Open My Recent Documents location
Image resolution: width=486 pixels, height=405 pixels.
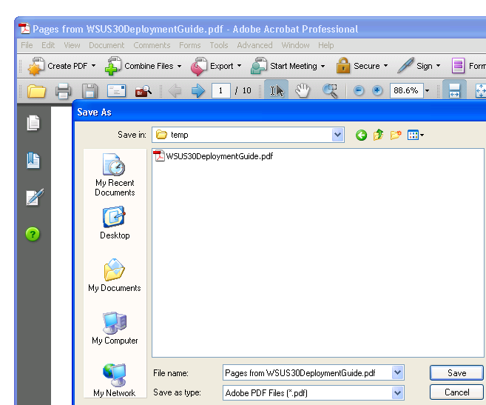pyautogui.click(x=115, y=175)
